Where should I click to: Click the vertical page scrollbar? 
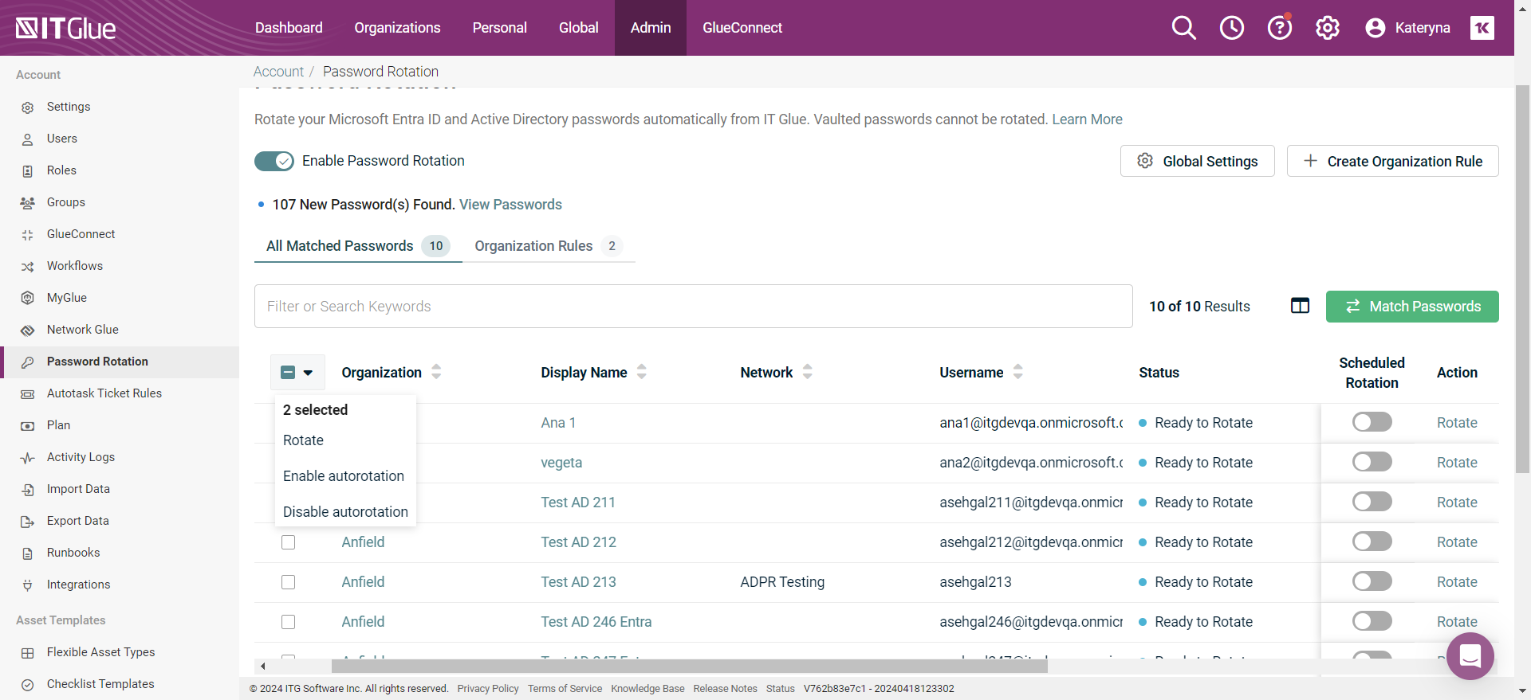1522,279
